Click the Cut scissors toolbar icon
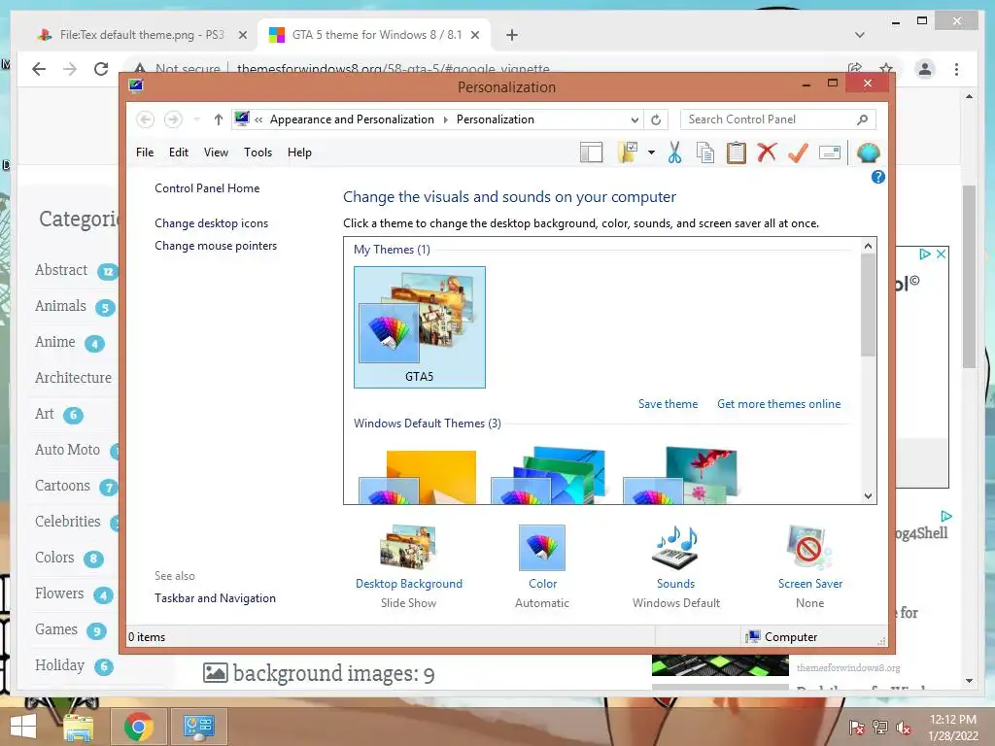 pyautogui.click(x=674, y=153)
